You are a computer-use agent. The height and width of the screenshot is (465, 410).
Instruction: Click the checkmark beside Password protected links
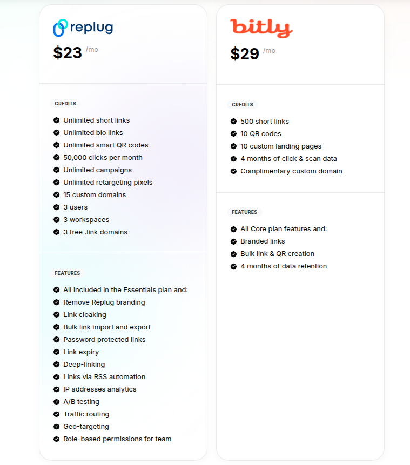[57, 339]
